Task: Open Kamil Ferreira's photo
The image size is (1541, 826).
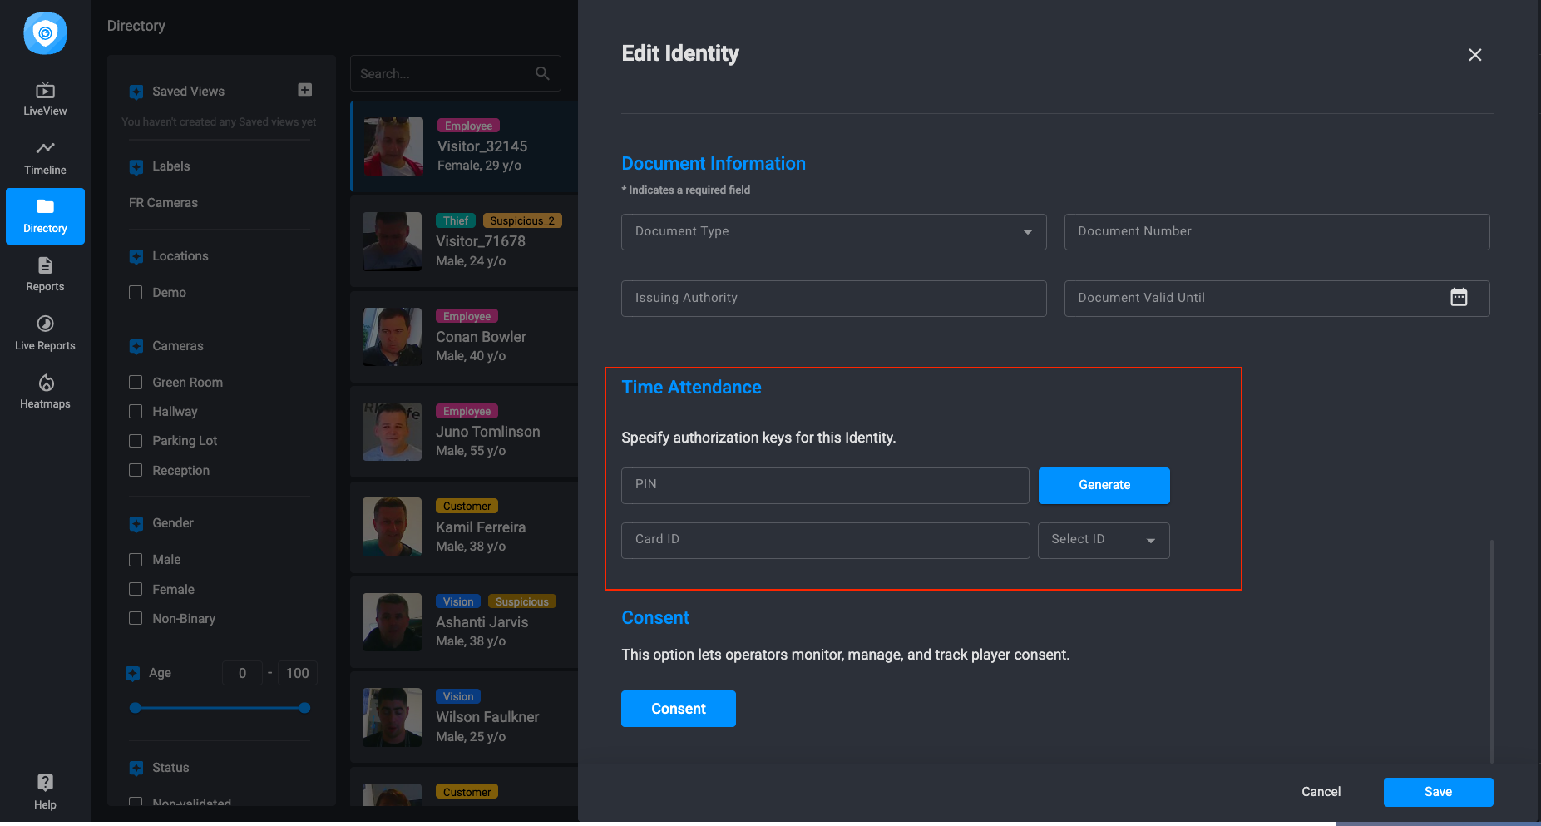Action: coord(392,527)
